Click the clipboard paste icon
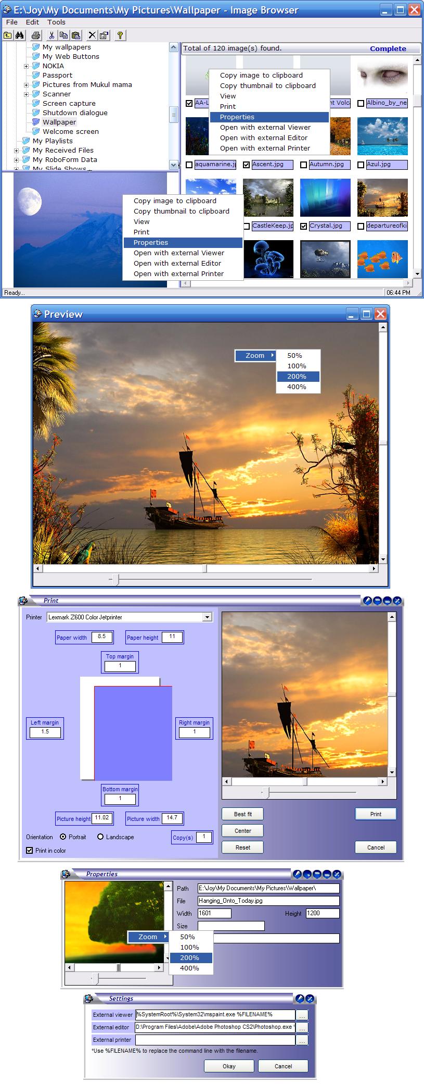The height and width of the screenshot is (1084, 424). click(x=76, y=35)
